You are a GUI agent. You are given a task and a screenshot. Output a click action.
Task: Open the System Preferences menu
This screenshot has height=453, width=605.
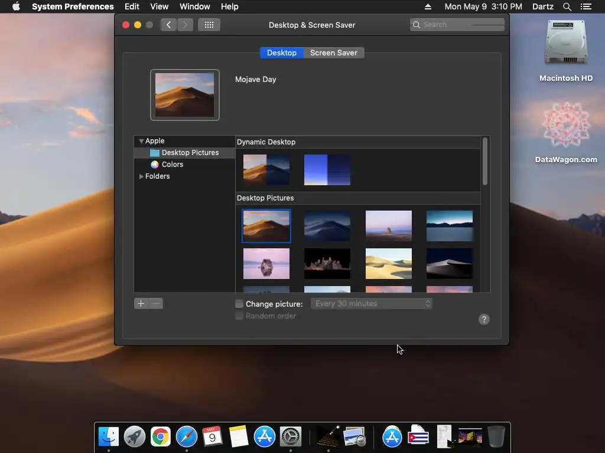pyautogui.click(x=73, y=6)
